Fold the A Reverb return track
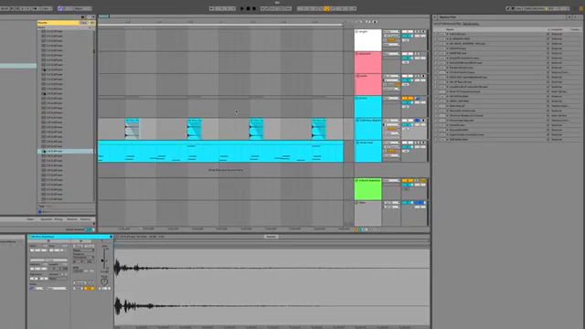Screen dimensions: 585x329 point(356,181)
